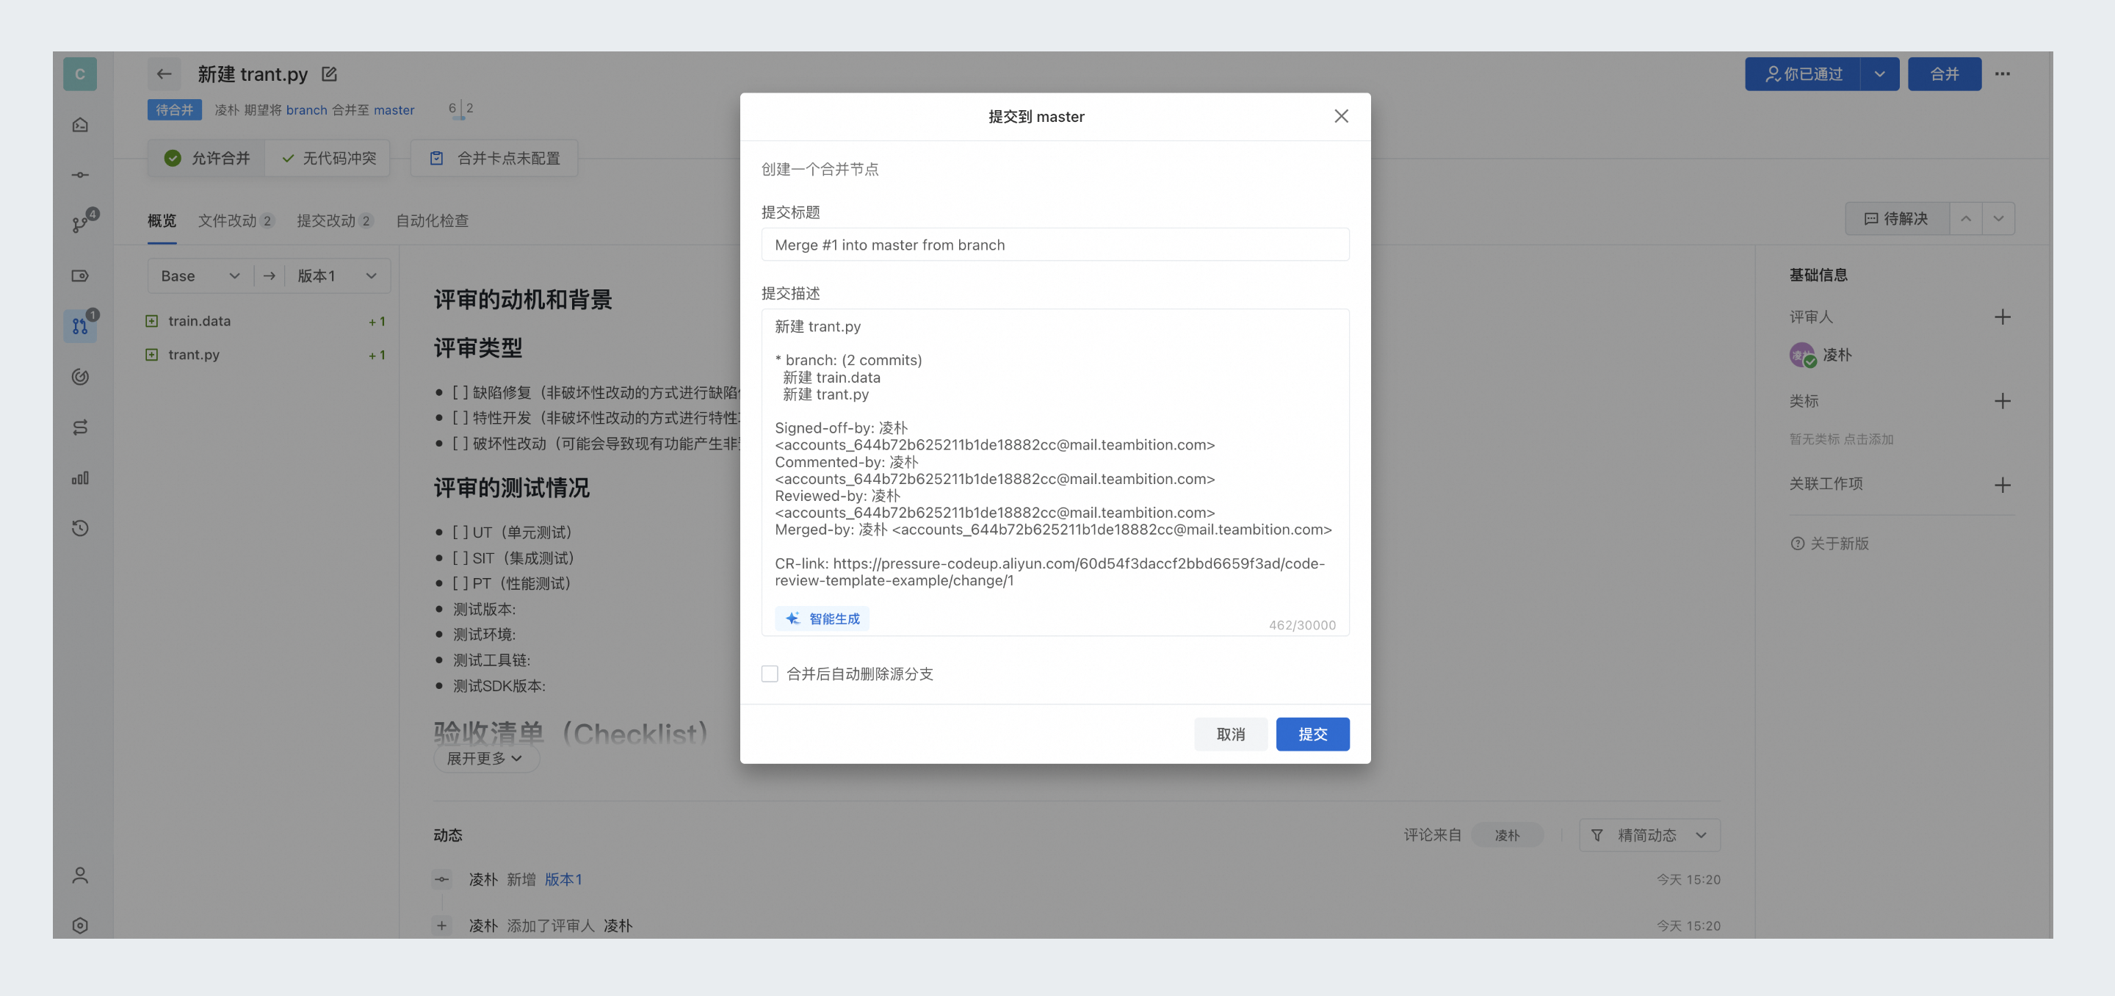The height and width of the screenshot is (996, 2115).
Task: Open the branches icon in sidebar
Action: (79, 225)
